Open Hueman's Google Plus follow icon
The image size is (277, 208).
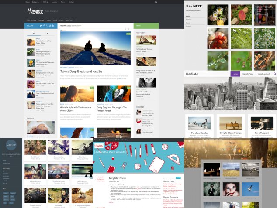(x=47, y=26)
